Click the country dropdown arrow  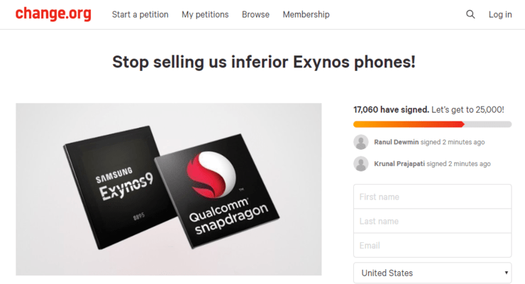pyautogui.click(x=507, y=273)
